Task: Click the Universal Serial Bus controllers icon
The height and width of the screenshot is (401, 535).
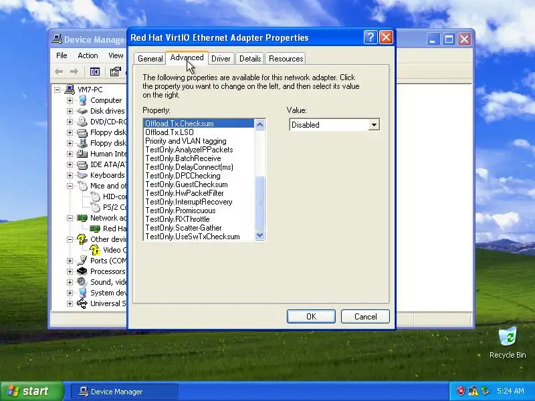Action: (82, 303)
